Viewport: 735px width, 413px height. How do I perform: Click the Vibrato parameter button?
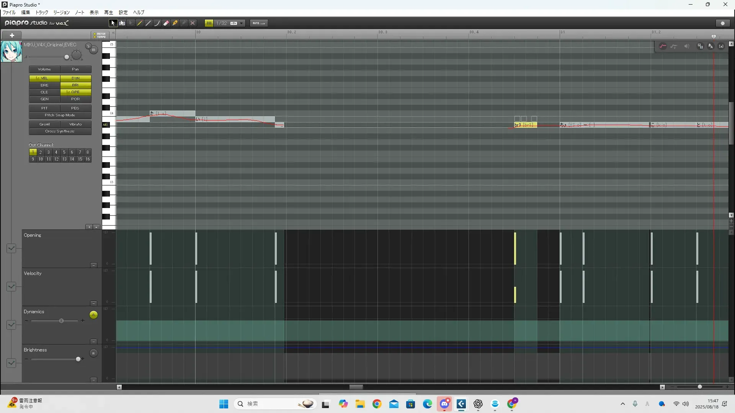[x=75, y=124]
